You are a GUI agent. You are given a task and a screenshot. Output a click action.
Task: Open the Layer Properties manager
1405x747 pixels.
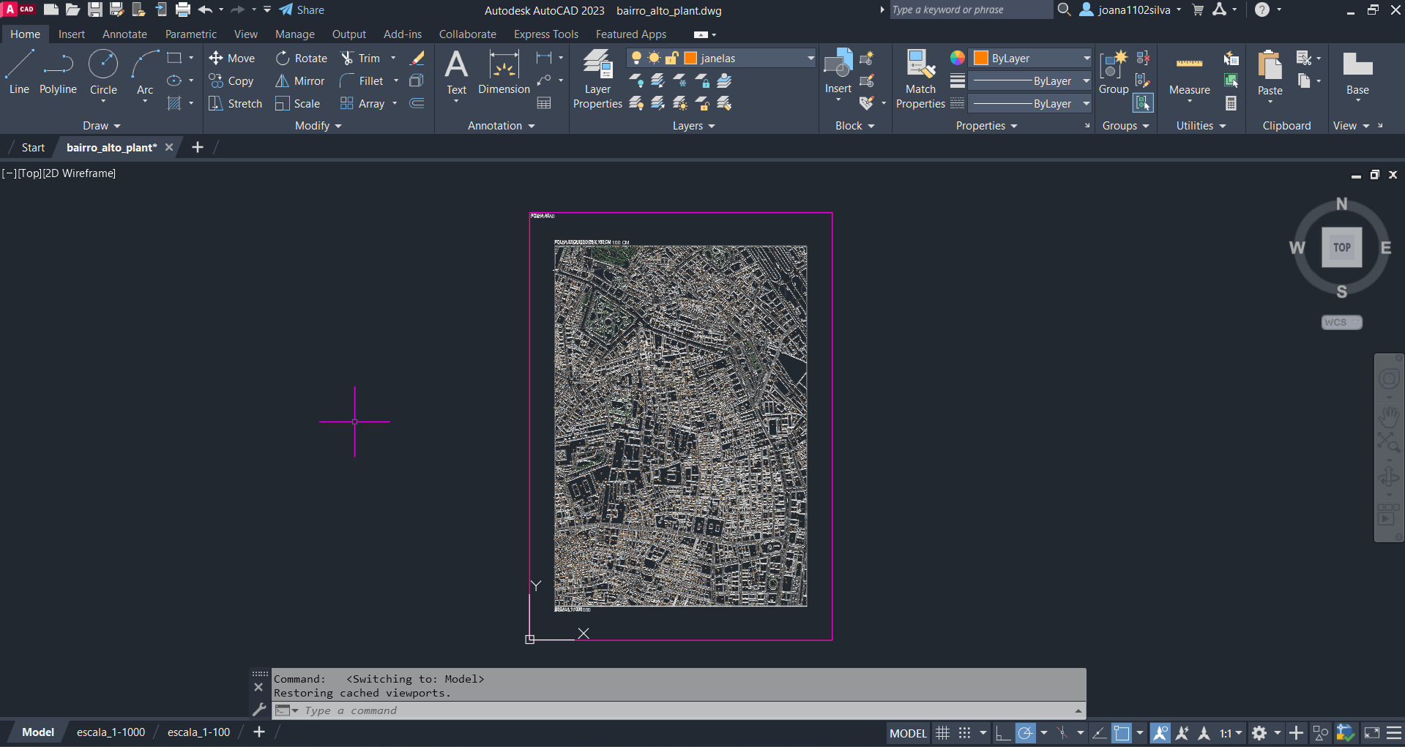point(597,79)
